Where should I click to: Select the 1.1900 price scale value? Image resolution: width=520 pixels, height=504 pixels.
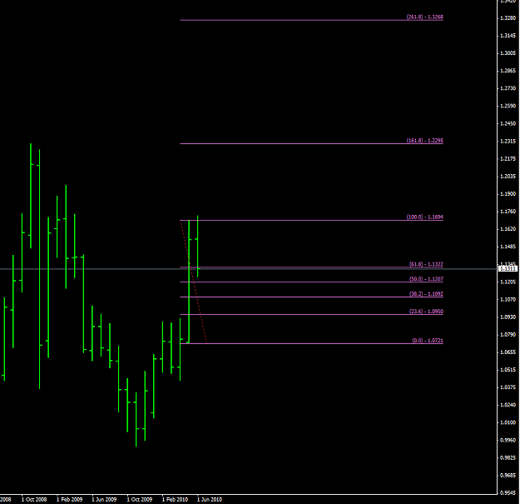[508, 194]
